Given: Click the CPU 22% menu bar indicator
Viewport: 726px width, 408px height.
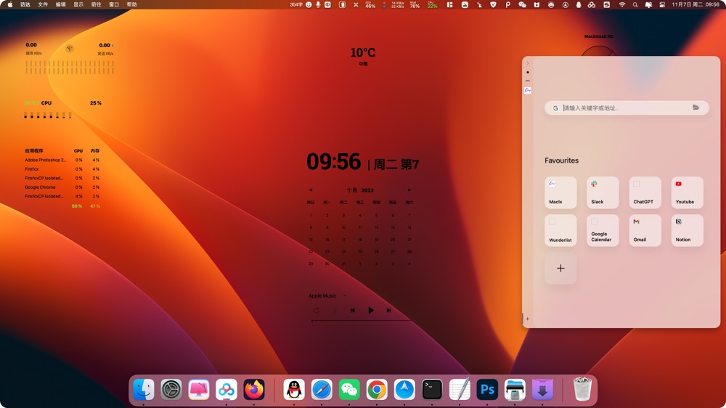Looking at the screenshot, I should [x=433, y=4].
